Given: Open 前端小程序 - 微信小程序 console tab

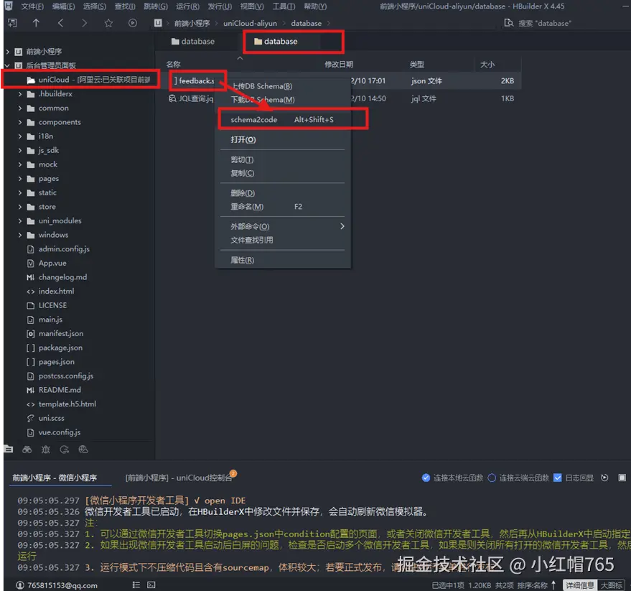Looking at the screenshot, I should click(55, 478).
